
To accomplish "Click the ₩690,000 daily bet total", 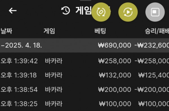I will (x=115, y=45).
